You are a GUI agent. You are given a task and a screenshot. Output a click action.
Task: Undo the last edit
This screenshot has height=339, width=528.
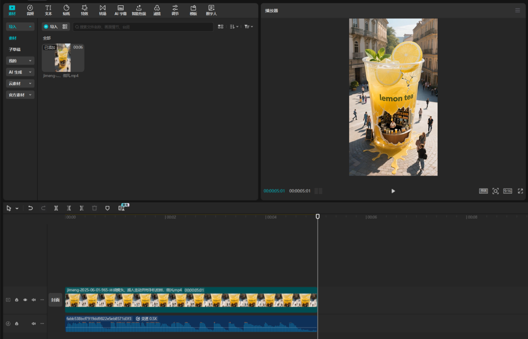pos(30,208)
